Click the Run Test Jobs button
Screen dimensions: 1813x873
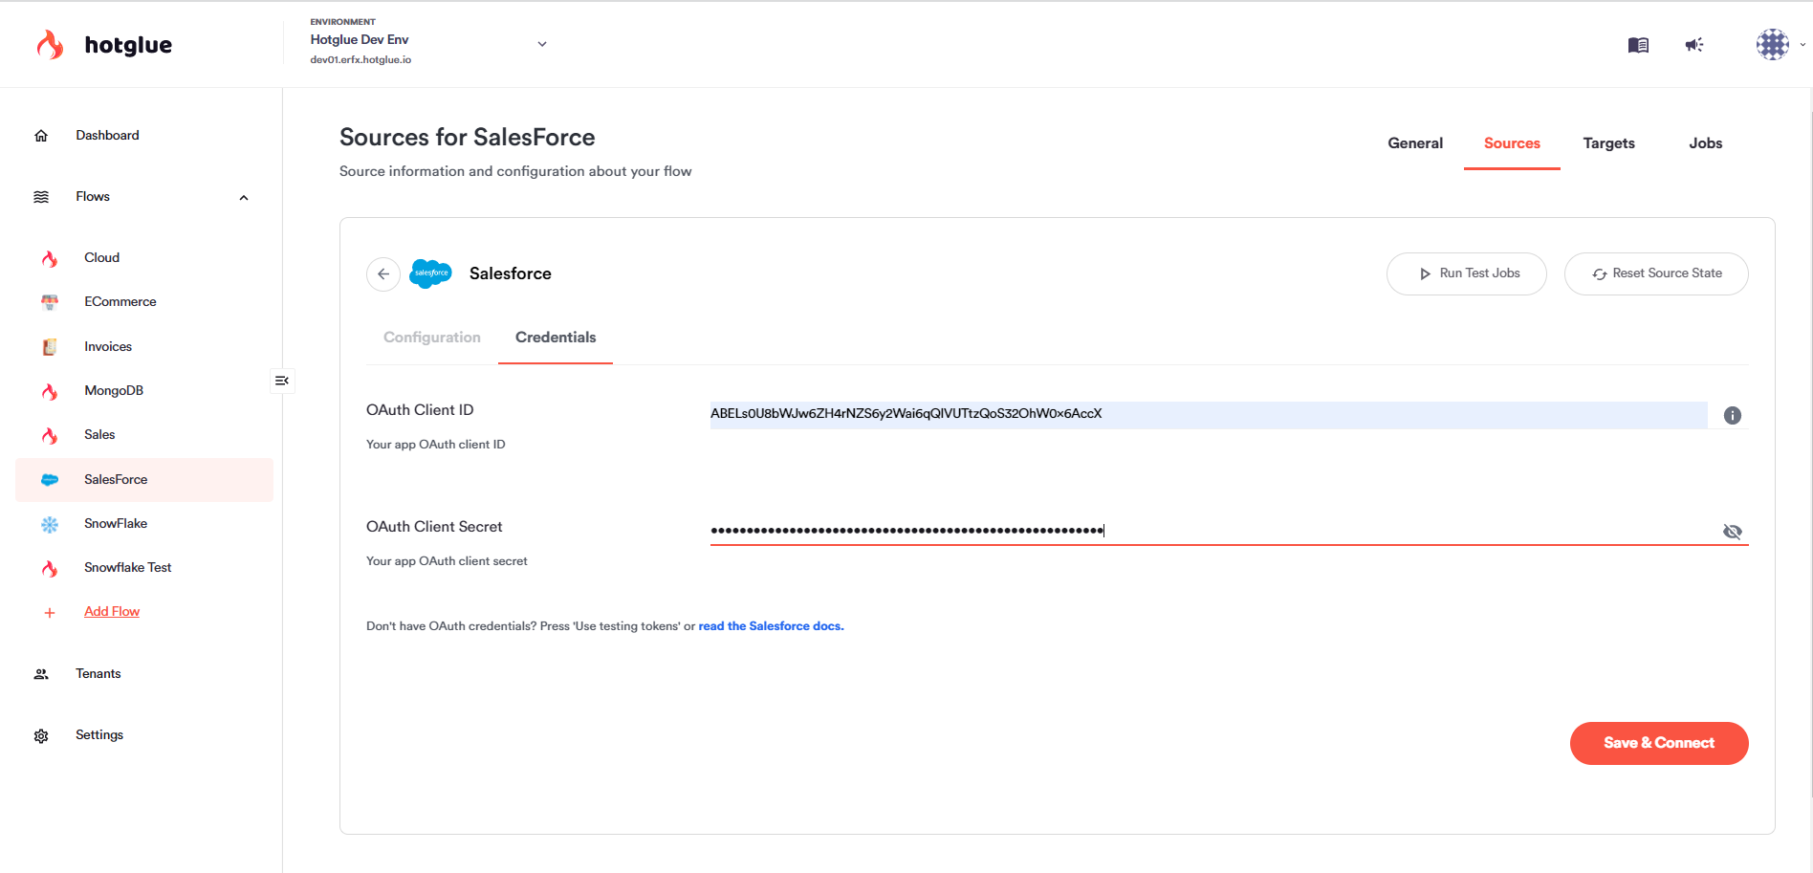coord(1467,273)
